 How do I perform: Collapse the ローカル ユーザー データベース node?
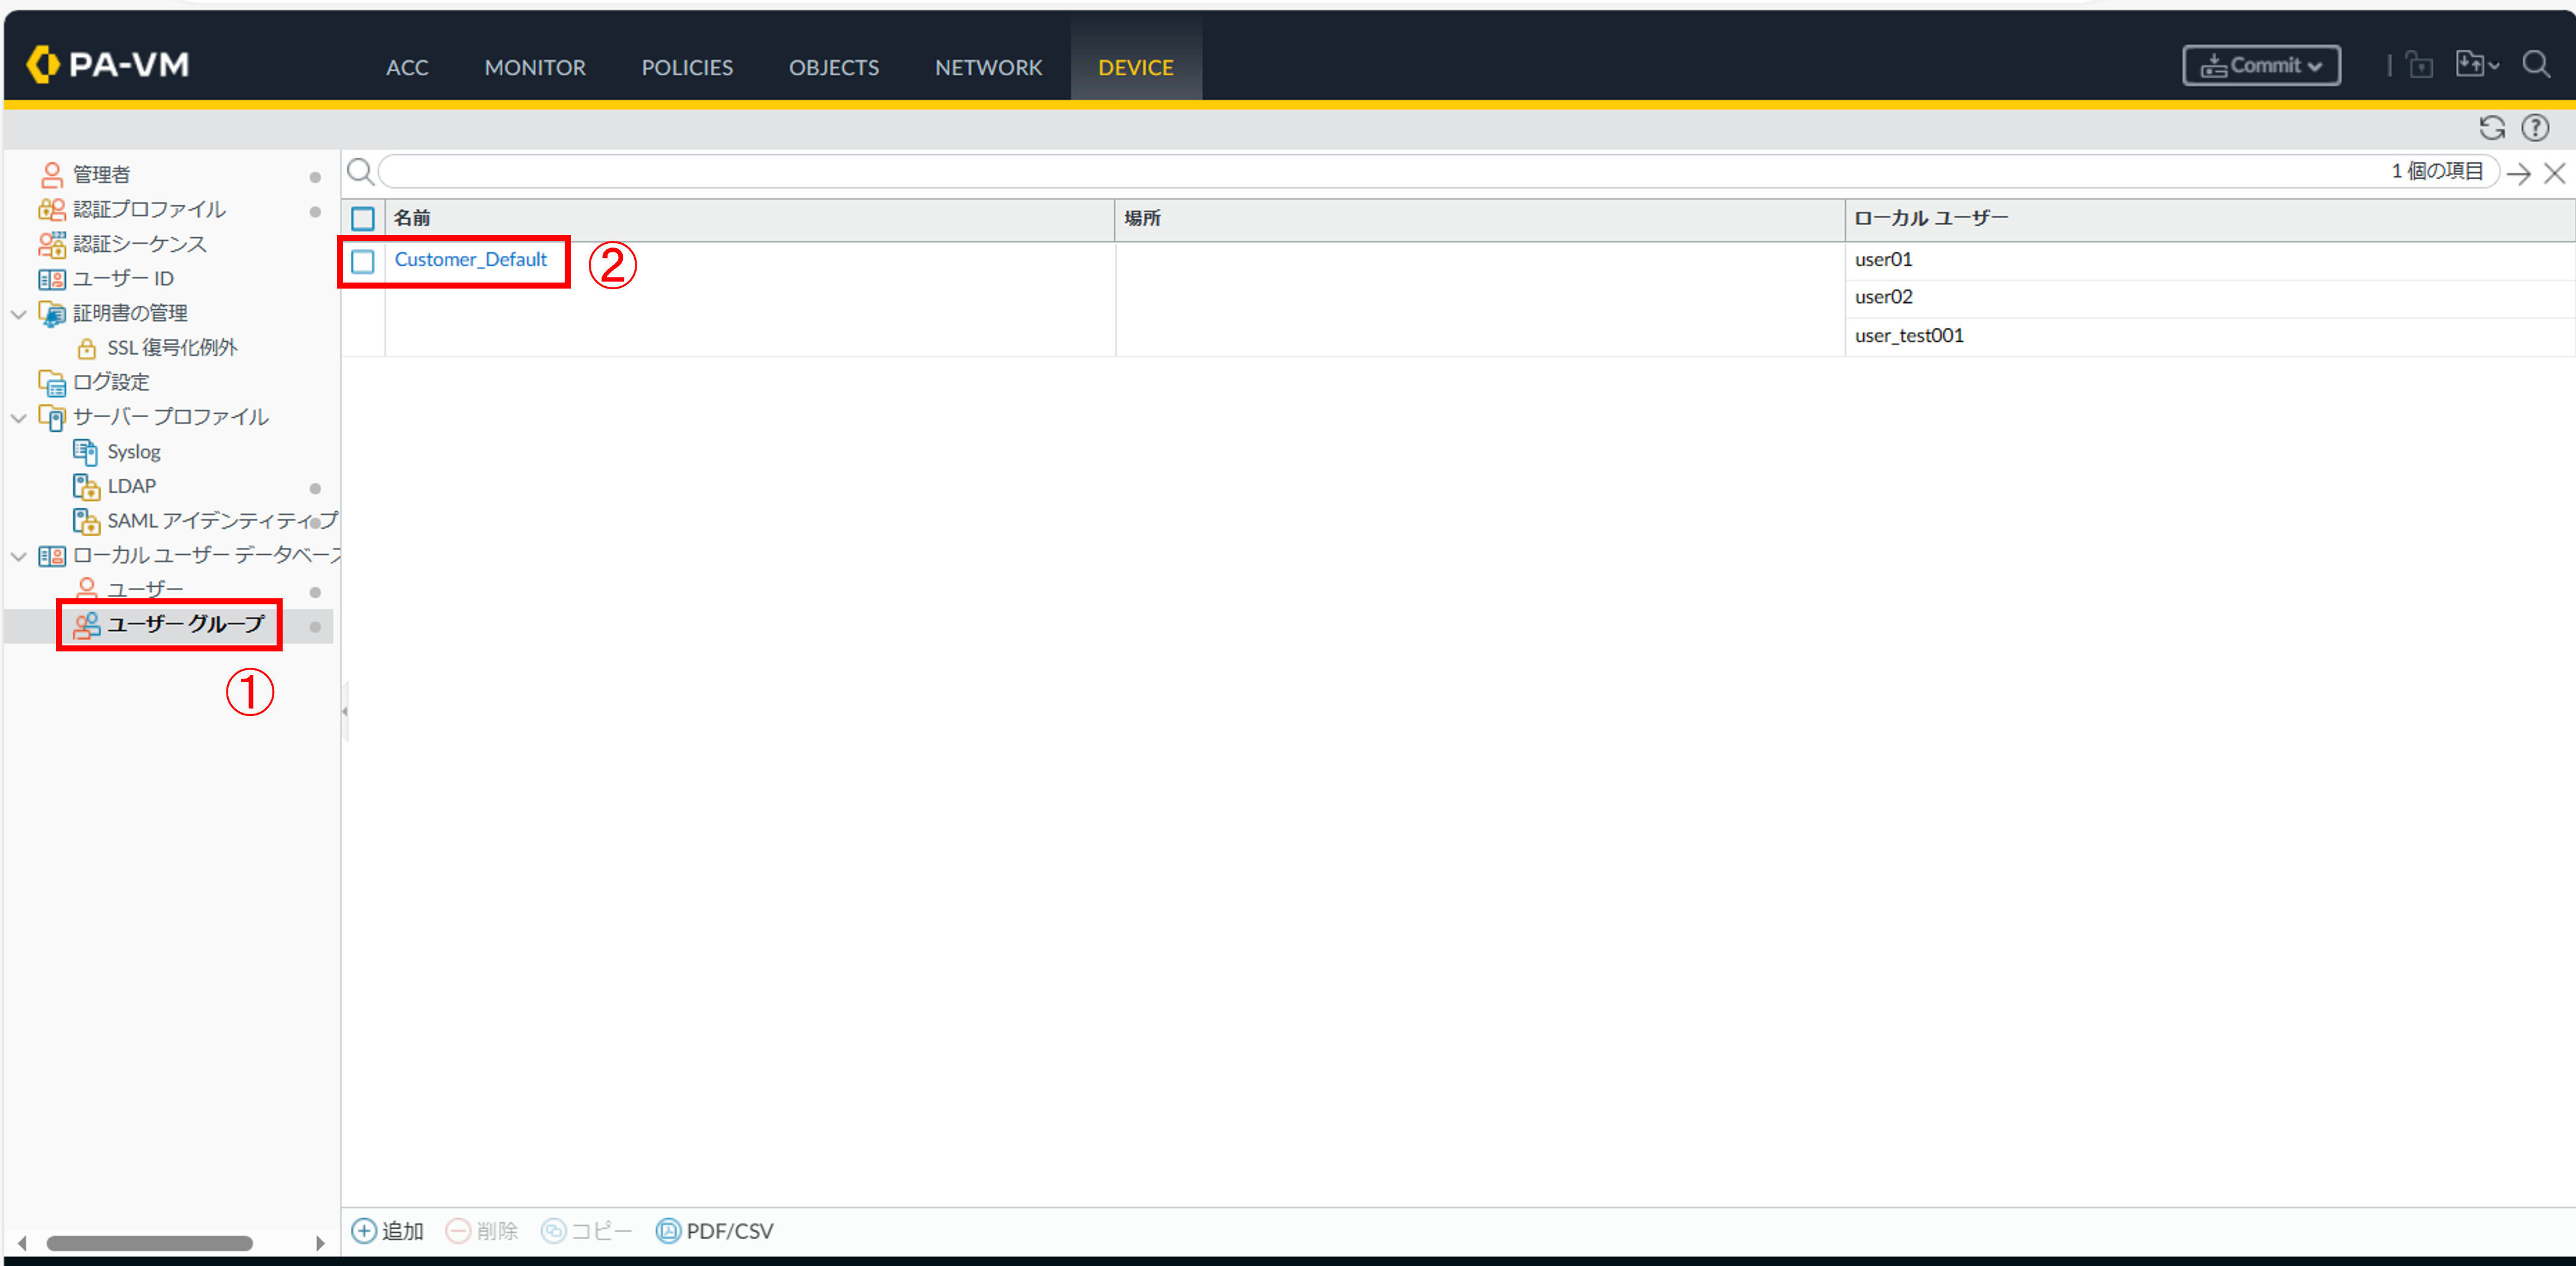[x=19, y=555]
